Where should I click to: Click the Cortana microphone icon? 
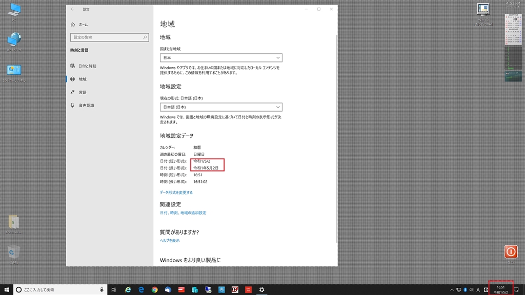point(102,290)
